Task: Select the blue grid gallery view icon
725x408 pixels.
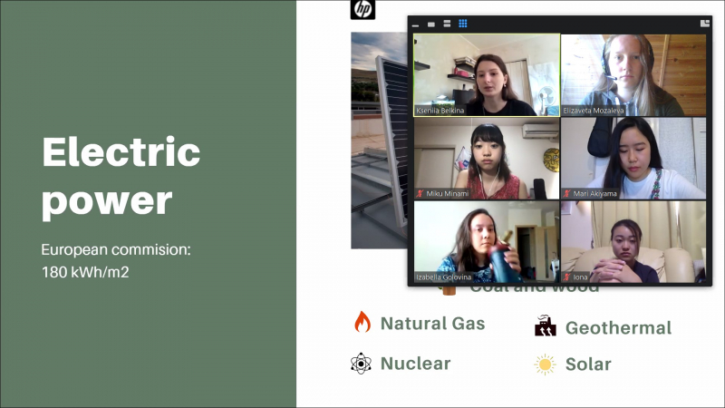Action: tap(463, 24)
